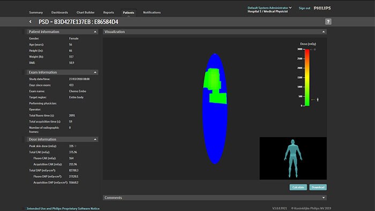Click the Download button
The height and width of the screenshot is (211, 375).
point(318,187)
